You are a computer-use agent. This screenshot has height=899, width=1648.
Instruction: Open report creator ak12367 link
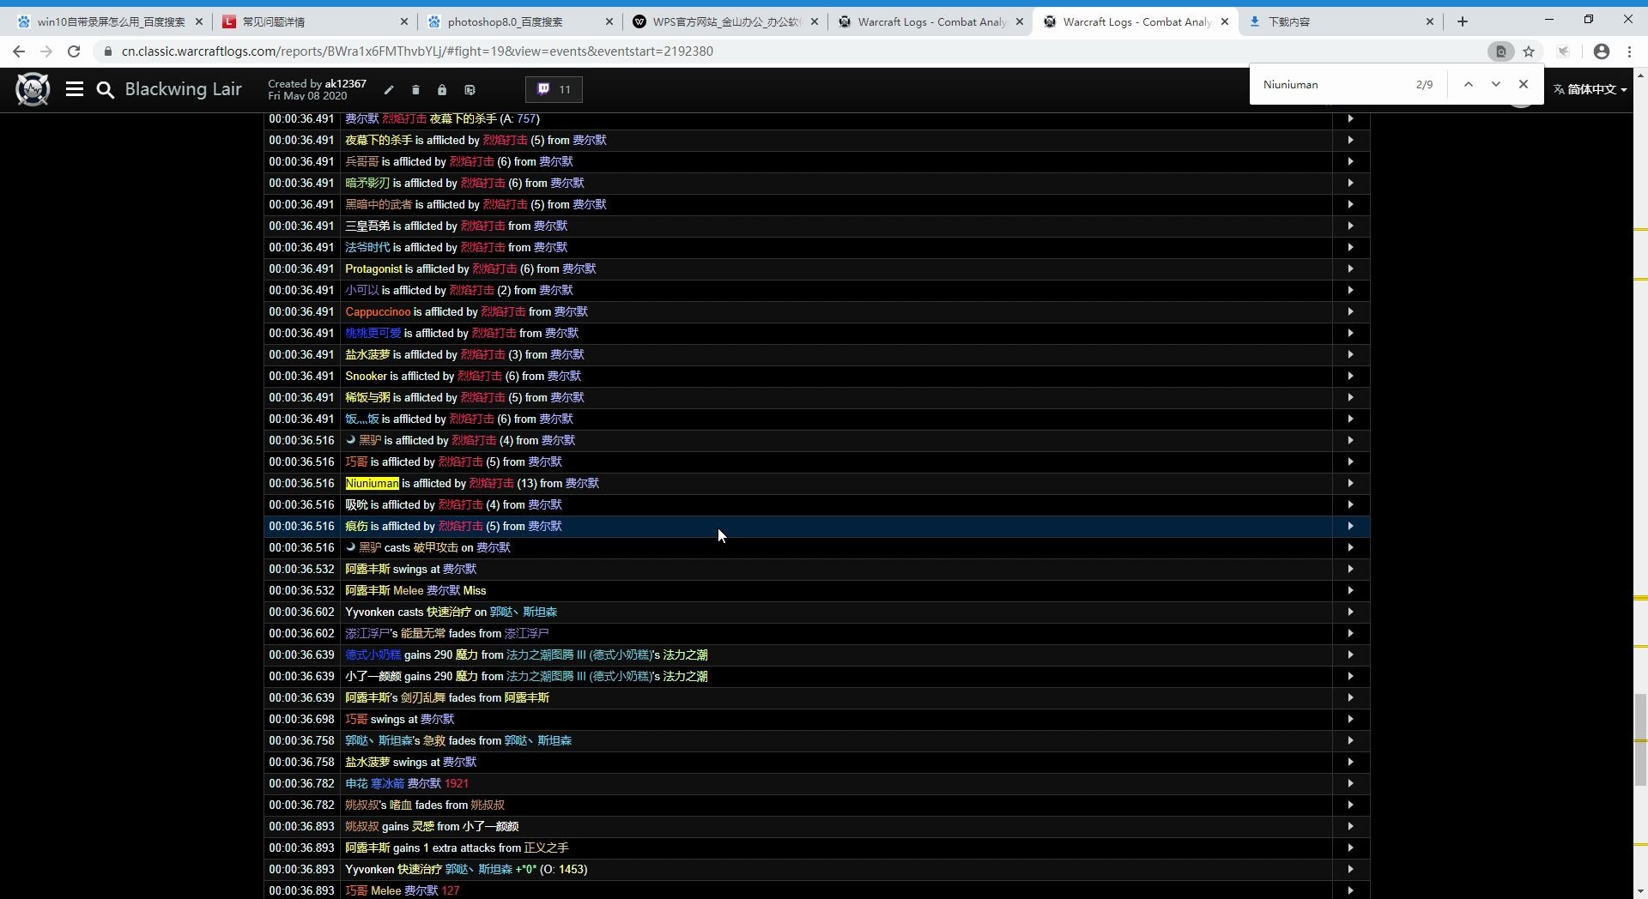(345, 83)
